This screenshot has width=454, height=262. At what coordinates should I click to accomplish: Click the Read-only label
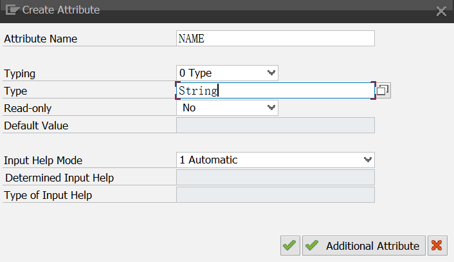[x=28, y=108]
